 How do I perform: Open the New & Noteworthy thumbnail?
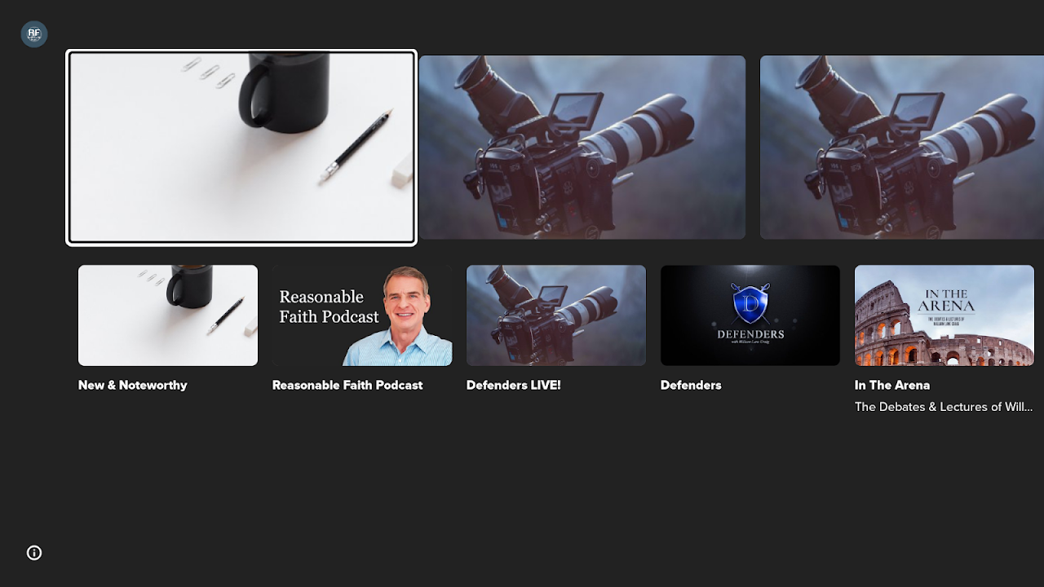coord(168,316)
